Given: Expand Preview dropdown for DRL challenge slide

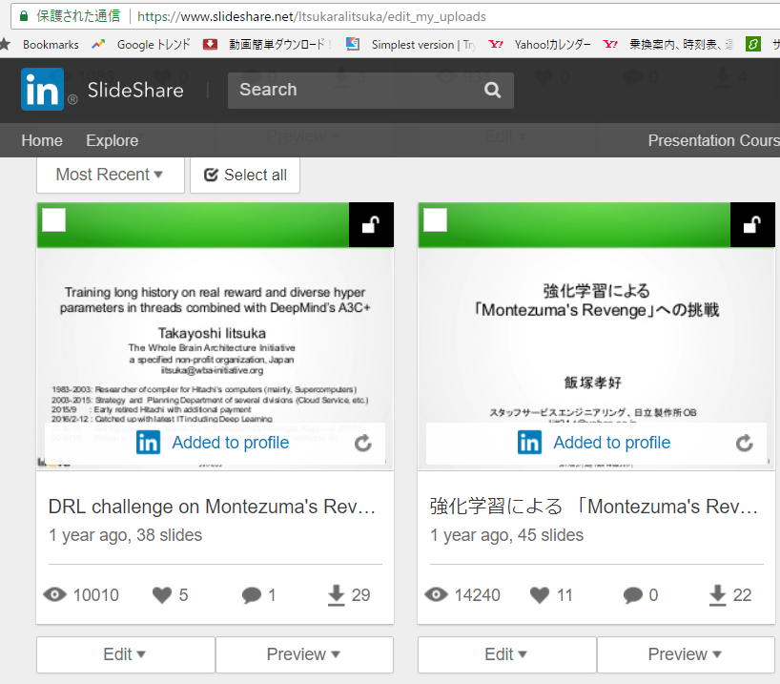Looking at the screenshot, I should [304, 654].
